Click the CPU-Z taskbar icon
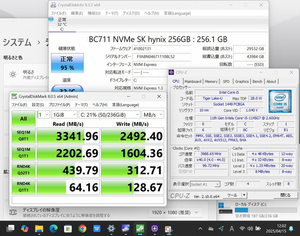Screen dimensions: 300x236 pos(155,229)
